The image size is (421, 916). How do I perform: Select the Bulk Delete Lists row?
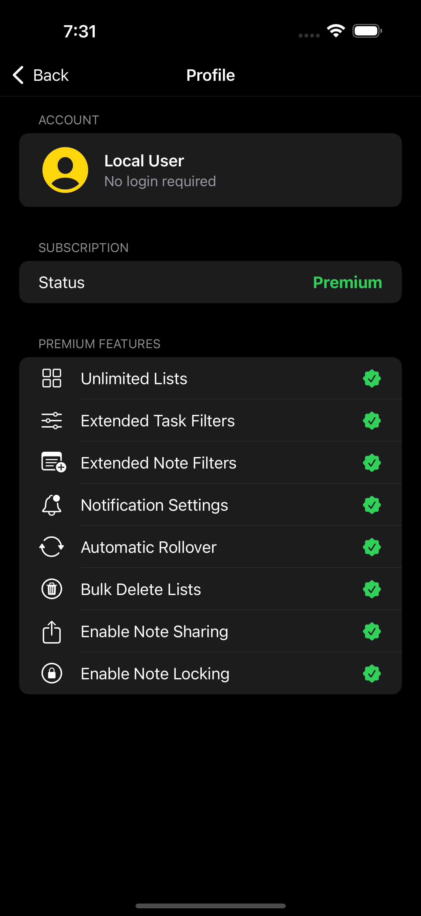tap(211, 589)
